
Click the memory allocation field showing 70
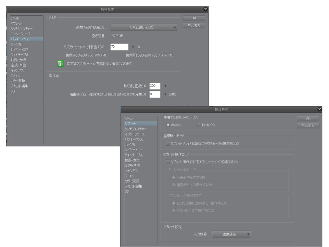pos(119,47)
